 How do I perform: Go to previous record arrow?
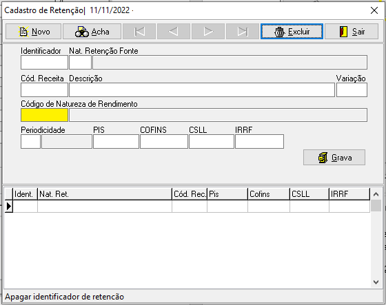coord(174,32)
